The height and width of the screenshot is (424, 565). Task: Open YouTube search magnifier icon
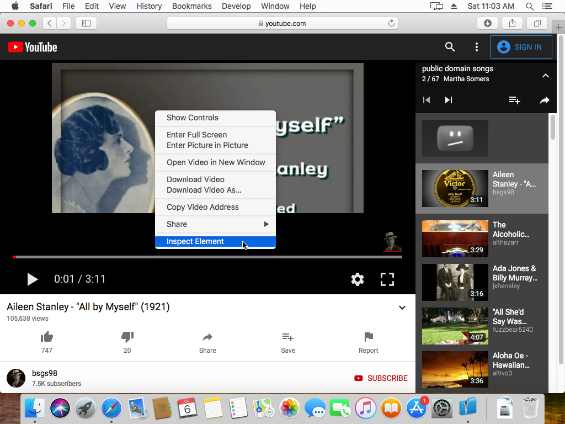click(x=450, y=47)
